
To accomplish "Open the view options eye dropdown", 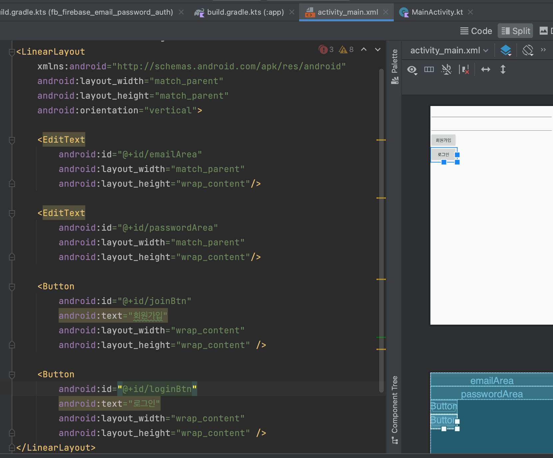I will [412, 70].
